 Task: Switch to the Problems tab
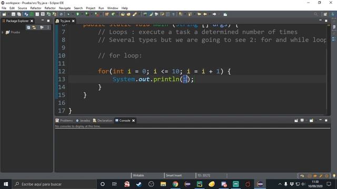tap(64, 120)
